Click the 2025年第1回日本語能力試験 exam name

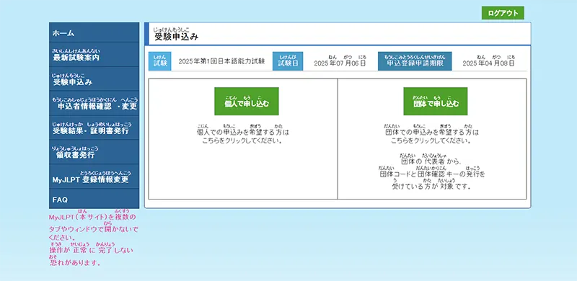221,61
